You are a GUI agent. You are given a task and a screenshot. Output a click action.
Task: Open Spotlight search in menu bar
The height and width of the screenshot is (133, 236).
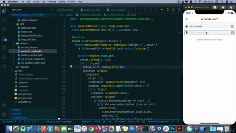click(x=222, y=1)
